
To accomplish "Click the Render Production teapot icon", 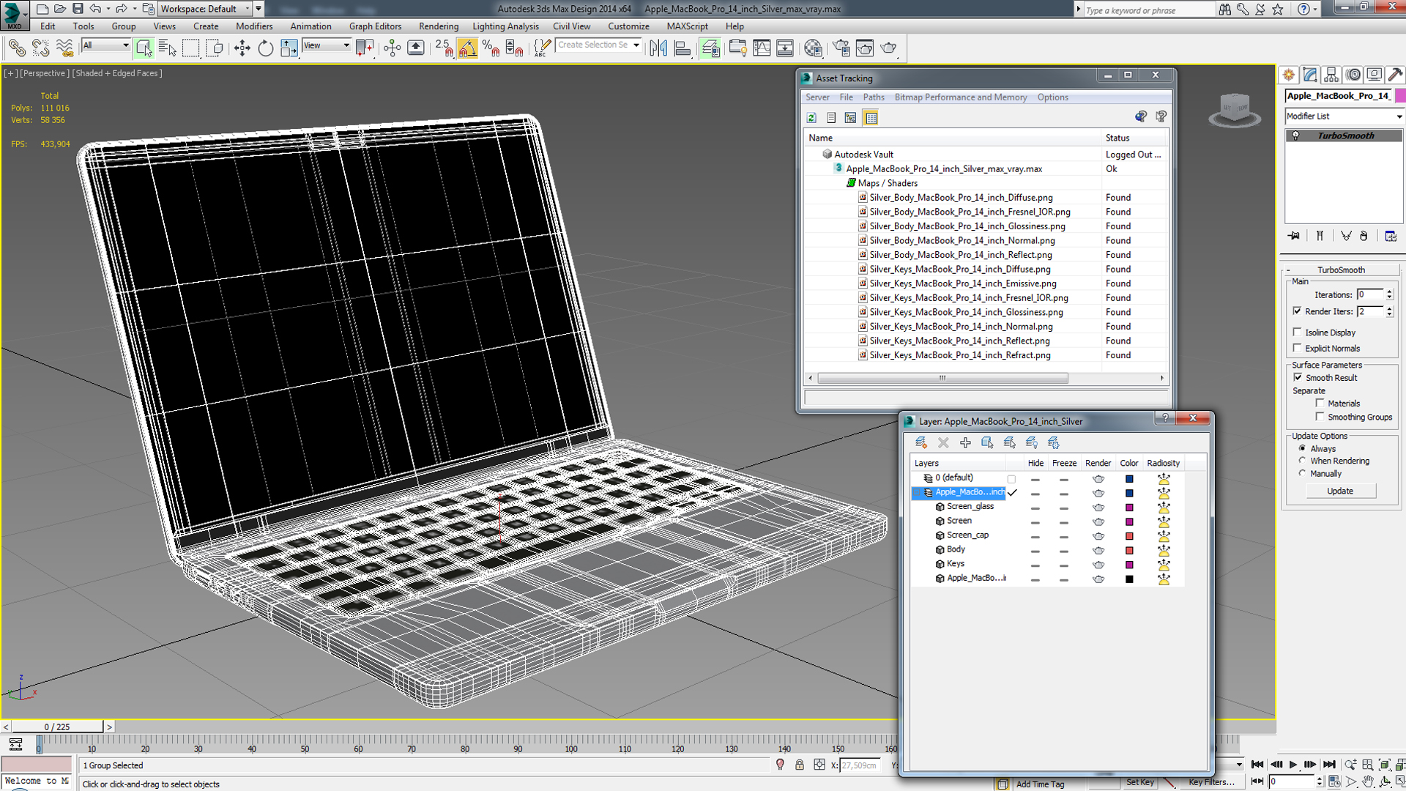I will [888, 48].
